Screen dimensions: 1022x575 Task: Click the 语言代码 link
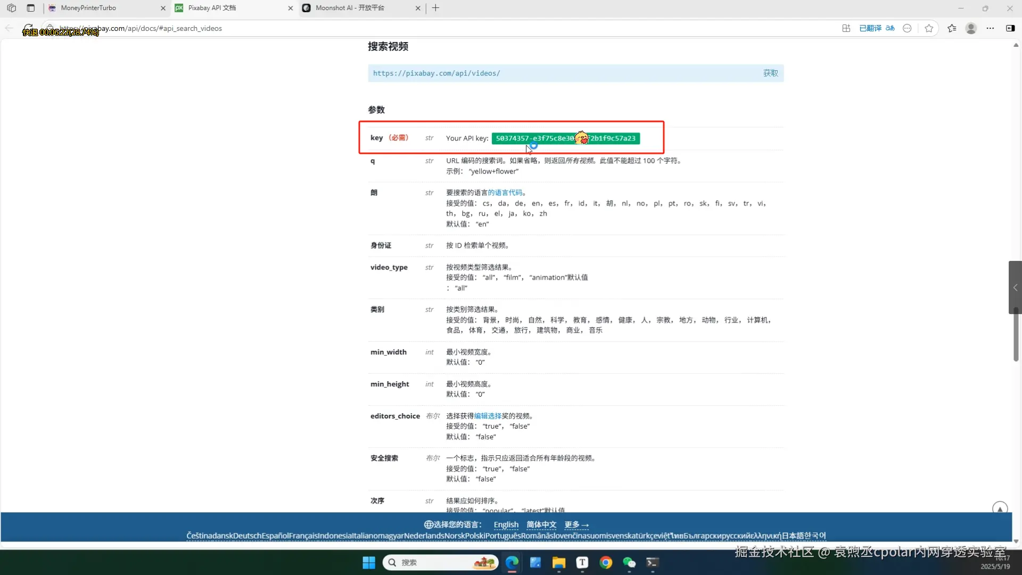coord(505,193)
